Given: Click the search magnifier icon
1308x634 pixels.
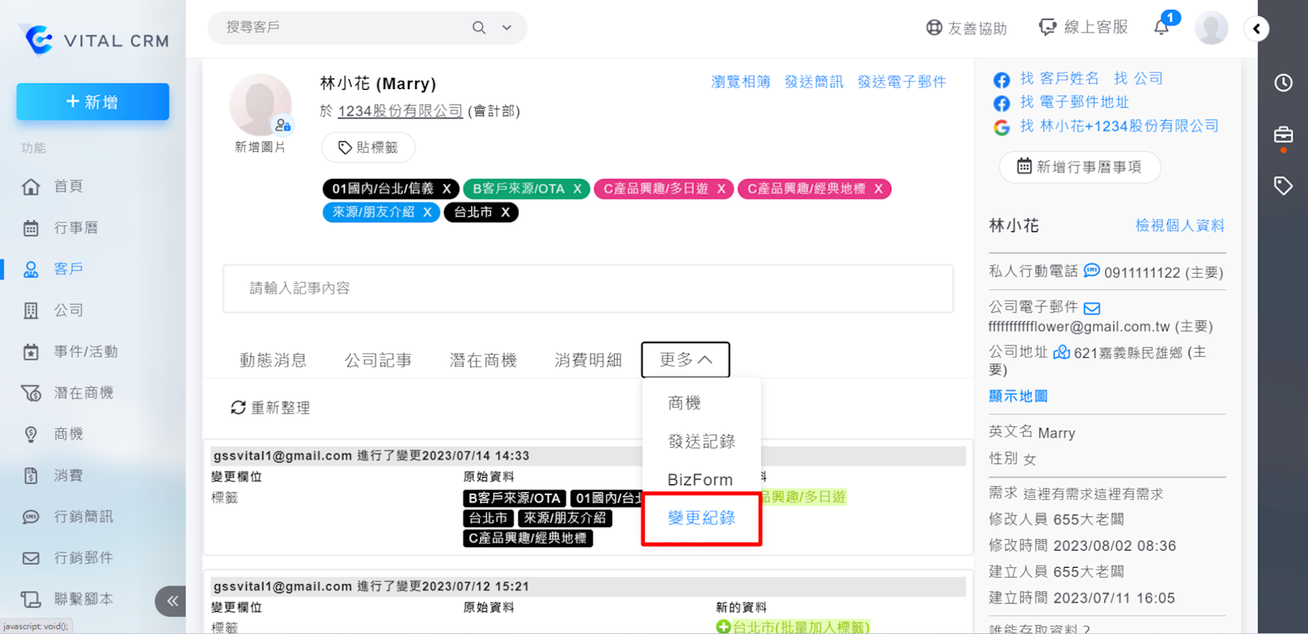Looking at the screenshot, I should [x=479, y=28].
